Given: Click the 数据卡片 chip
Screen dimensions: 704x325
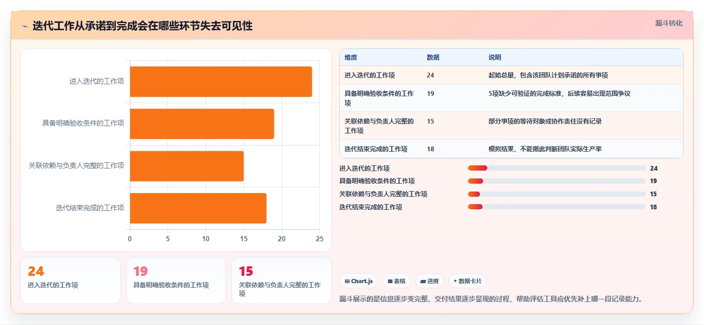Looking at the screenshot, I should [x=467, y=281].
